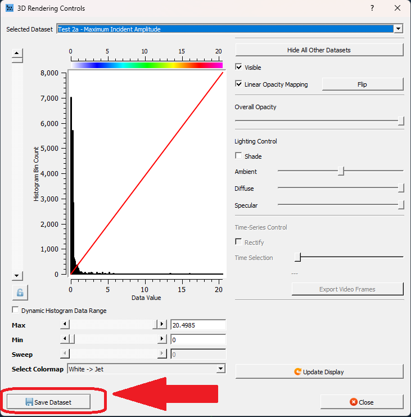Click Hide All Other Datasets button

319,50
